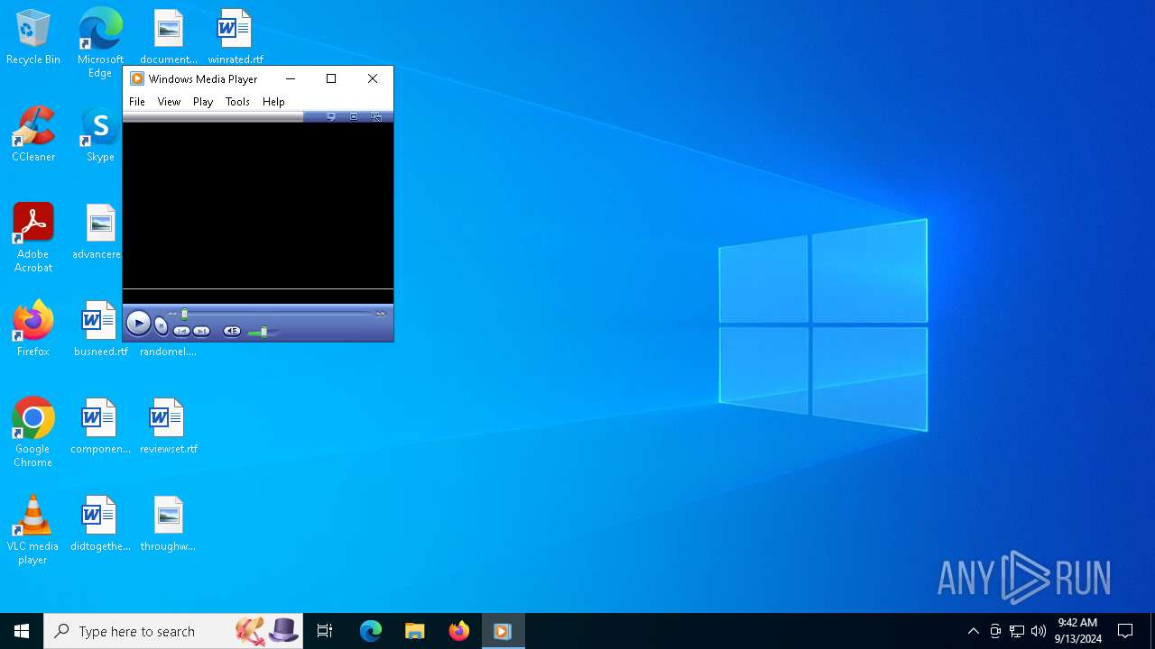Open Firefox from the taskbar

458,631
